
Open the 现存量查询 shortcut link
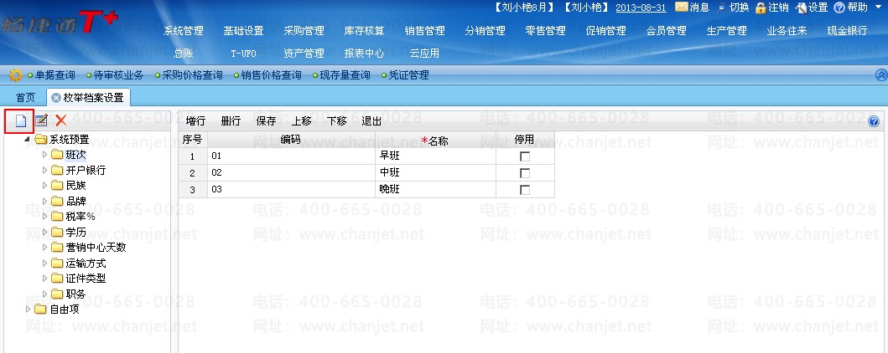coord(345,75)
